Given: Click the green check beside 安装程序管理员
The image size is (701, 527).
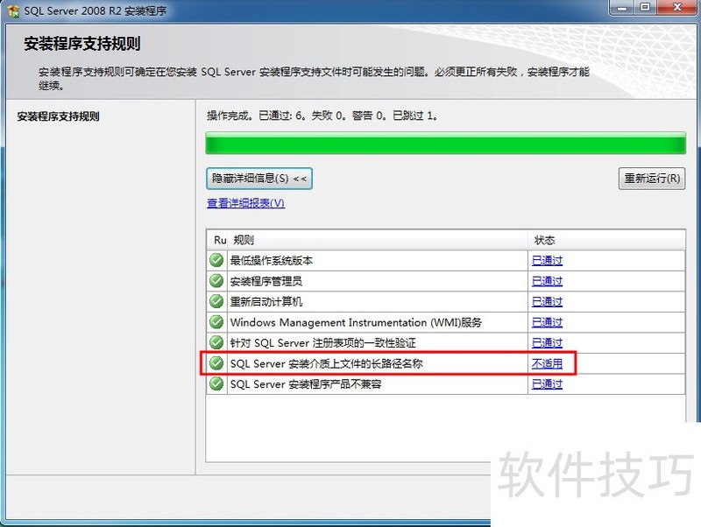Looking at the screenshot, I should 216,281.
